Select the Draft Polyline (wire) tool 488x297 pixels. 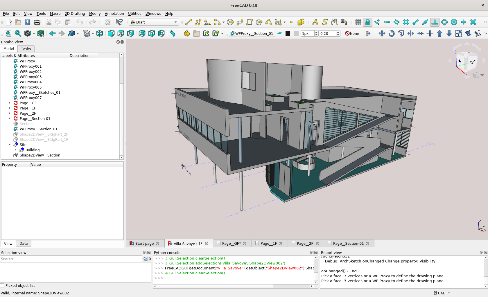(198, 22)
